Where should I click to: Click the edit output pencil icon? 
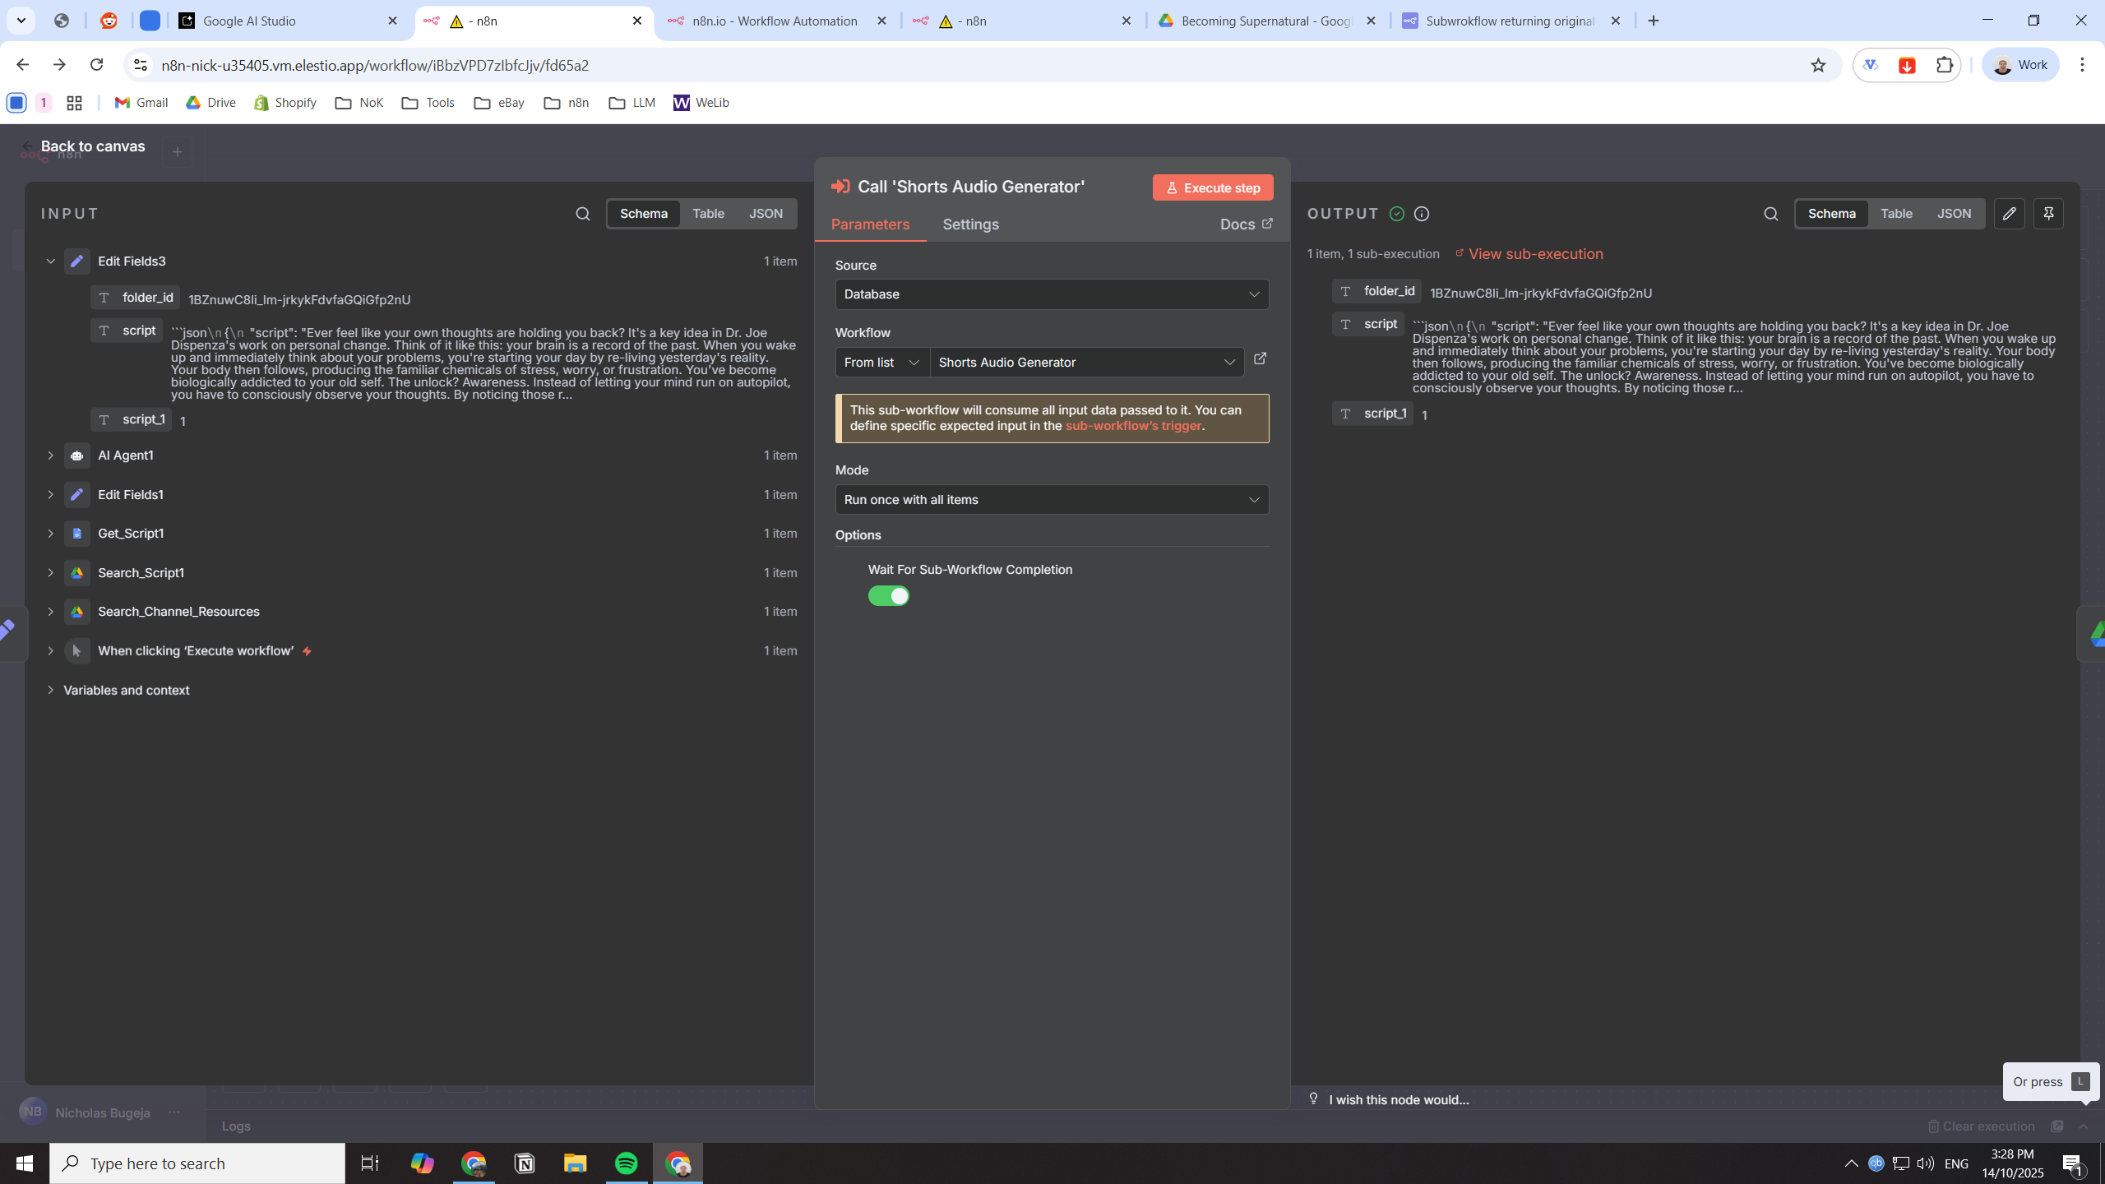click(2009, 214)
